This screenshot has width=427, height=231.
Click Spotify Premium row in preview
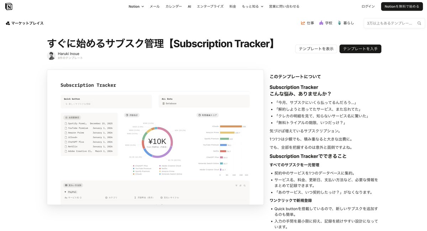89,123
